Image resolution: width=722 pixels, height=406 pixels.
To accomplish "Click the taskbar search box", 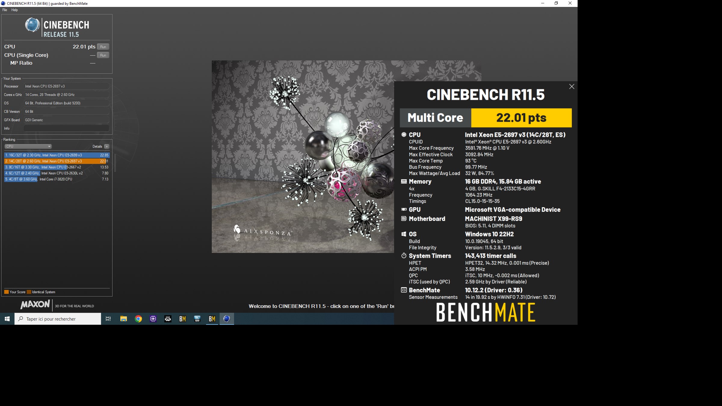I will pyautogui.click(x=58, y=319).
